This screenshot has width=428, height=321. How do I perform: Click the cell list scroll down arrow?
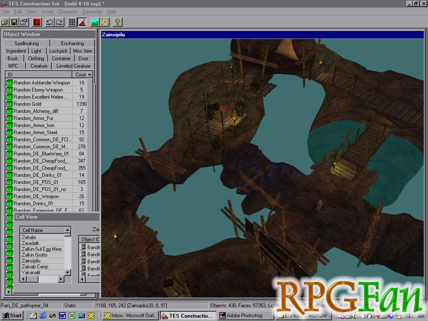click(x=68, y=272)
